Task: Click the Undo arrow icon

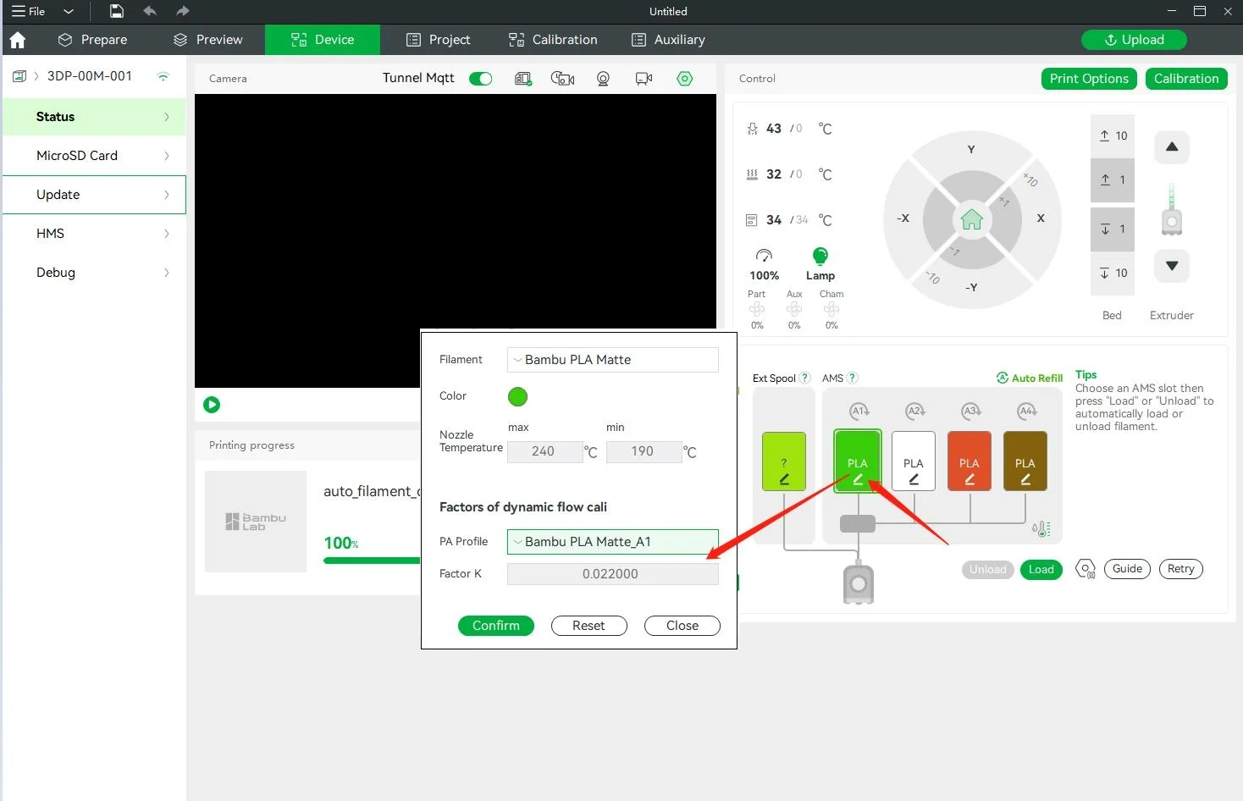Action: pyautogui.click(x=150, y=11)
